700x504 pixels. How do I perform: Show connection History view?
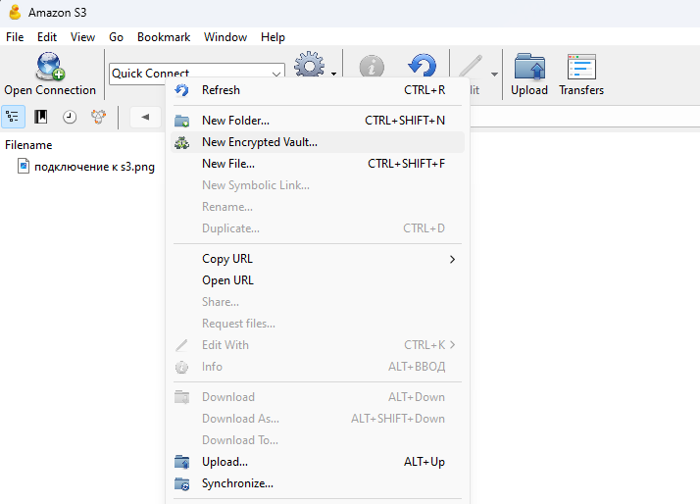coord(70,117)
